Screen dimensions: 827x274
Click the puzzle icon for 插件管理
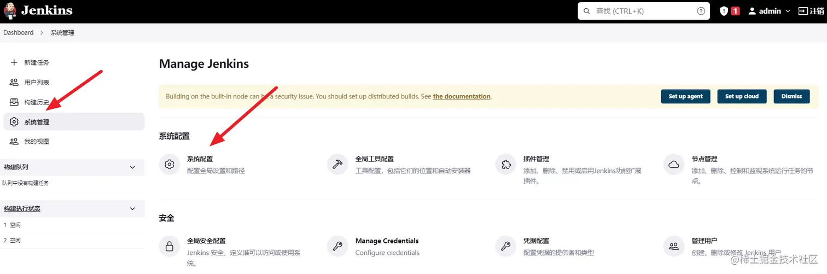505,164
